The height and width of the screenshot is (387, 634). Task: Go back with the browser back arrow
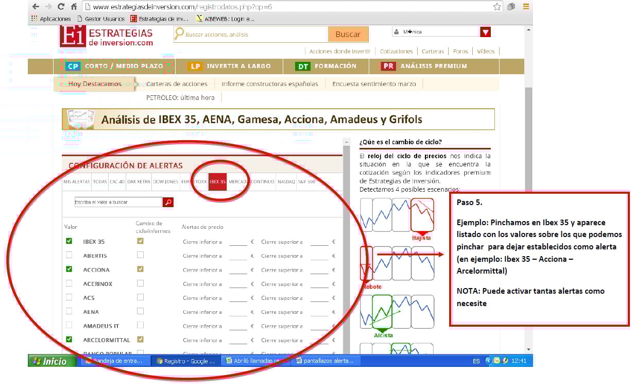pos(36,7)
